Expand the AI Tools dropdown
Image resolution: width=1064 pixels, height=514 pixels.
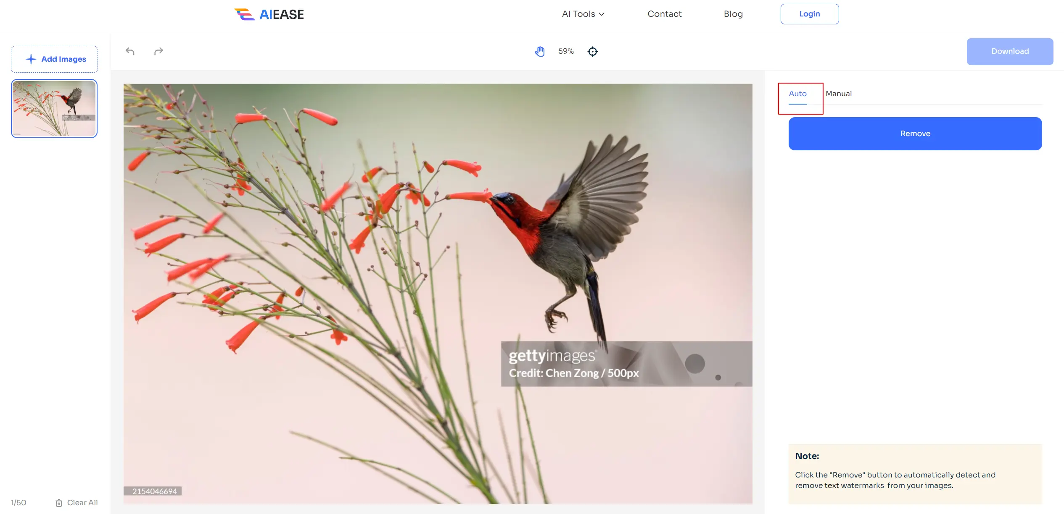(x=583, y=14)
